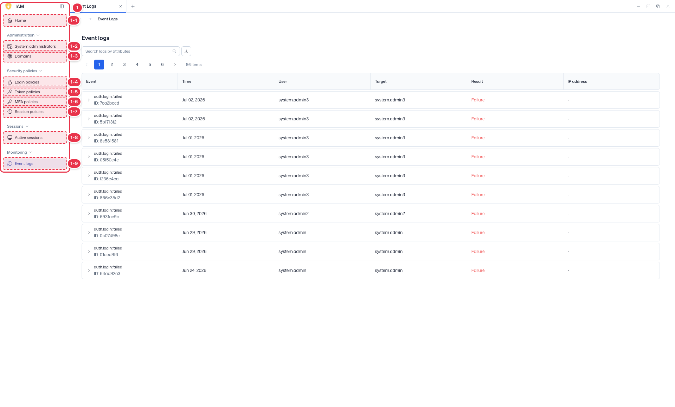Image resolution: width=675 pixels, height=407 pixels.
Task: Open Token policies
Action: click(35, 92)
